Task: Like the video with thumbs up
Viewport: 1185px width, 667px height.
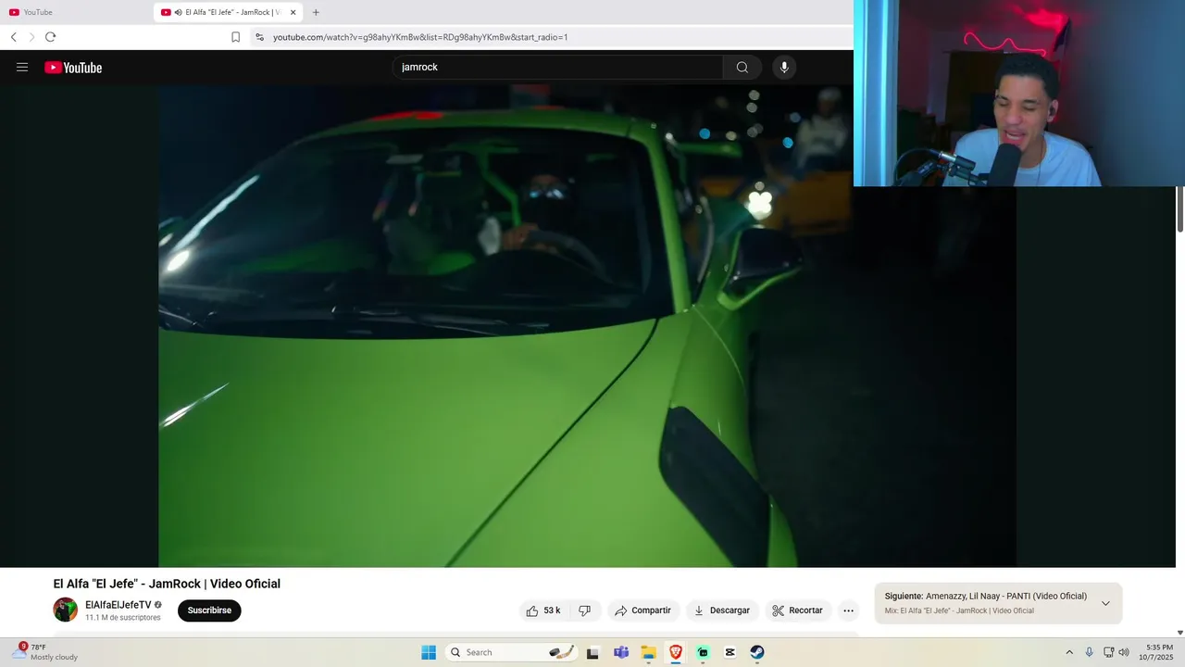Action: click(x=543, y=610)
